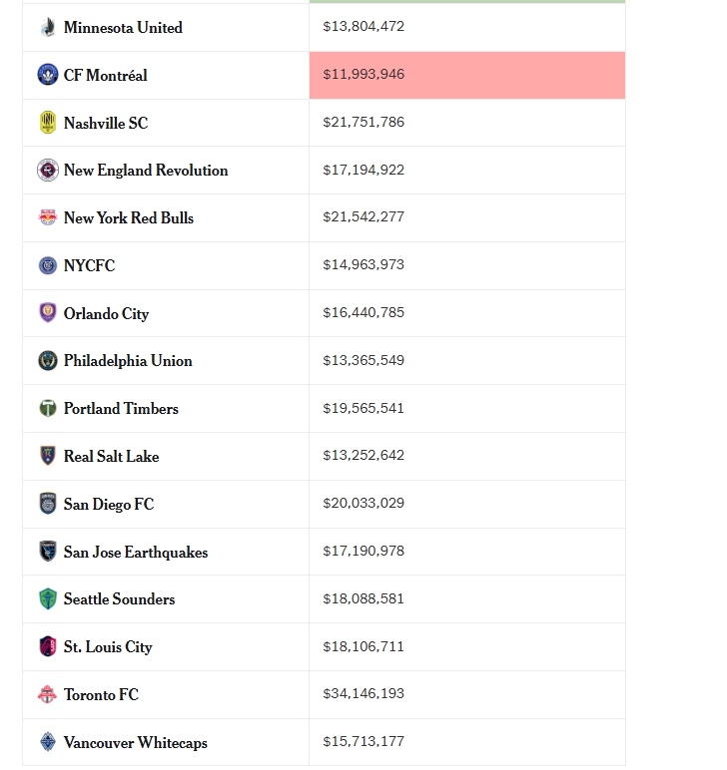Click the Toronto FC $34,146,193 value

[363, 694]
